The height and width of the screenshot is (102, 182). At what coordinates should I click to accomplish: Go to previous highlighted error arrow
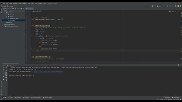point(179,11)
